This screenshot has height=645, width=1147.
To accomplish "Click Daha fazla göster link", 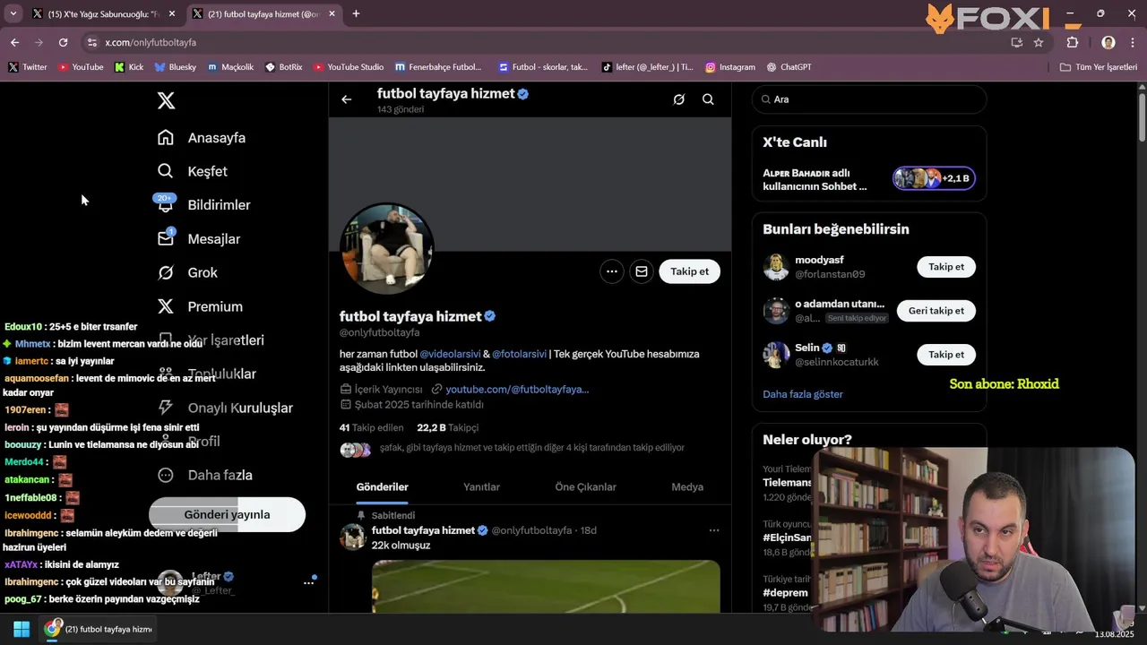I will [803, 394].
